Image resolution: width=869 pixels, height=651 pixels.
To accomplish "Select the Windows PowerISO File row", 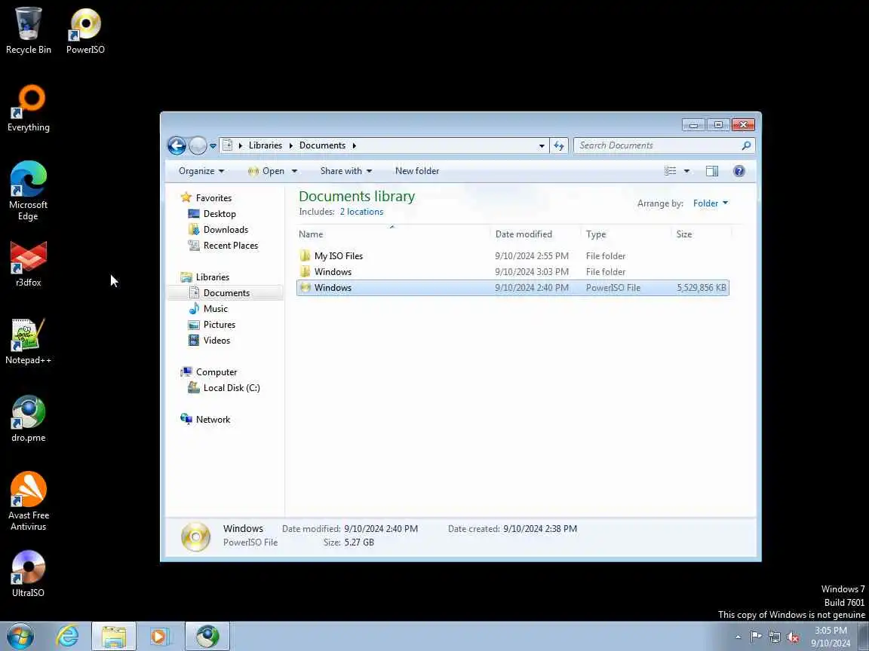I will (x=513, y=288).
